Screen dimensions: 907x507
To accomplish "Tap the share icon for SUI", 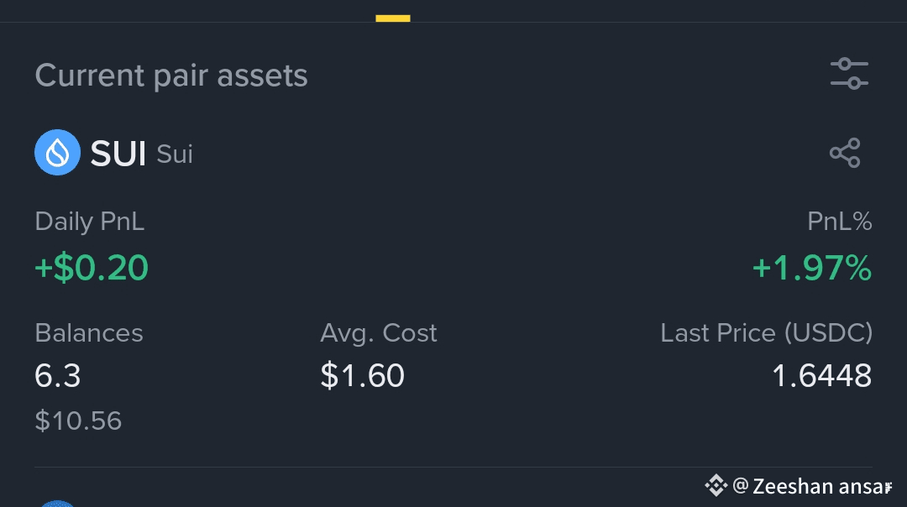I will (x=845, y=153).
